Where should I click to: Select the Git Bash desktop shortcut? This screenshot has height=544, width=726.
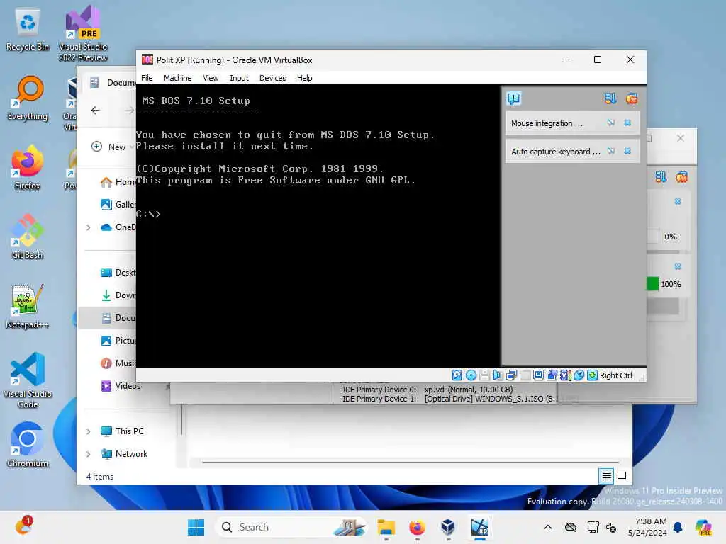(x=28, y=237)
